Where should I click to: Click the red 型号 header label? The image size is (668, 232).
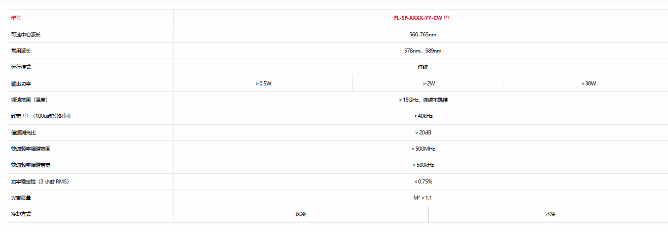pyautogui.click(x=16, y=18)
